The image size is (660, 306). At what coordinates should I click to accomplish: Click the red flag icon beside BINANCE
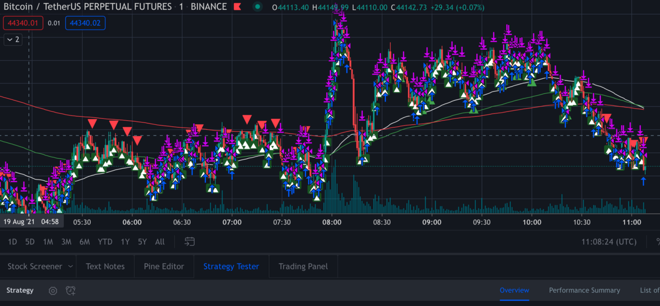237,7
